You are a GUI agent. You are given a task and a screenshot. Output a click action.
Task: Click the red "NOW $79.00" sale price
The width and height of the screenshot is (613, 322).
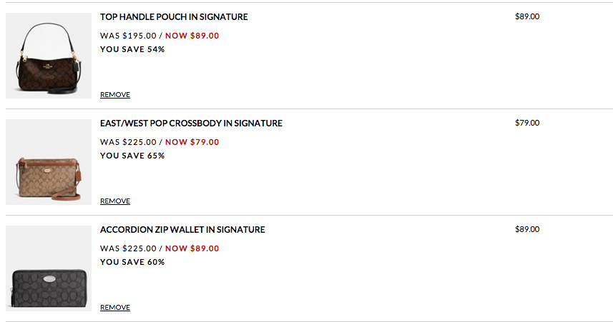click(192, 142)
